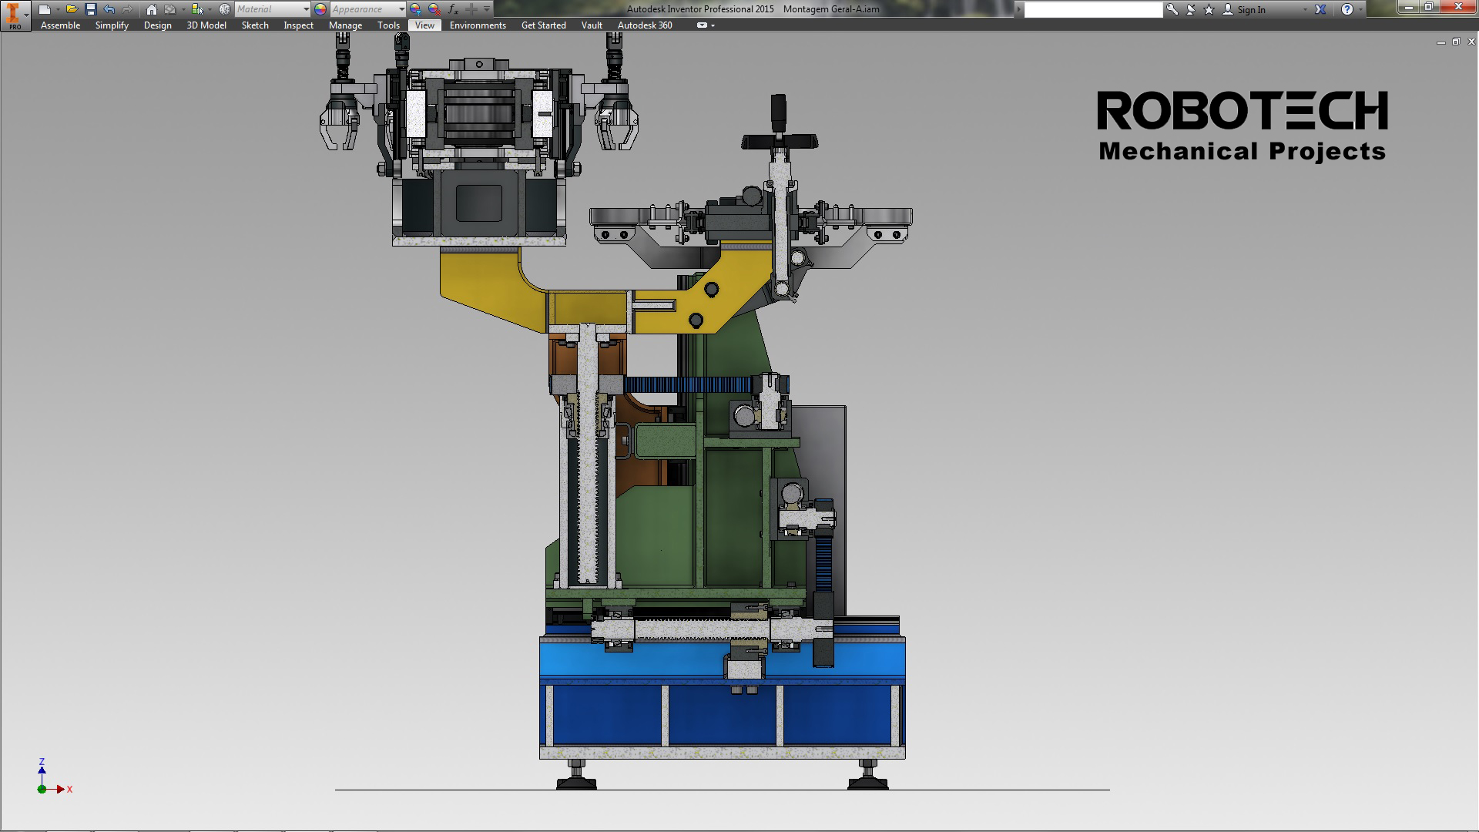Toggle the ribbon display state button
1479x832 pixels.
tap(702, 25)
